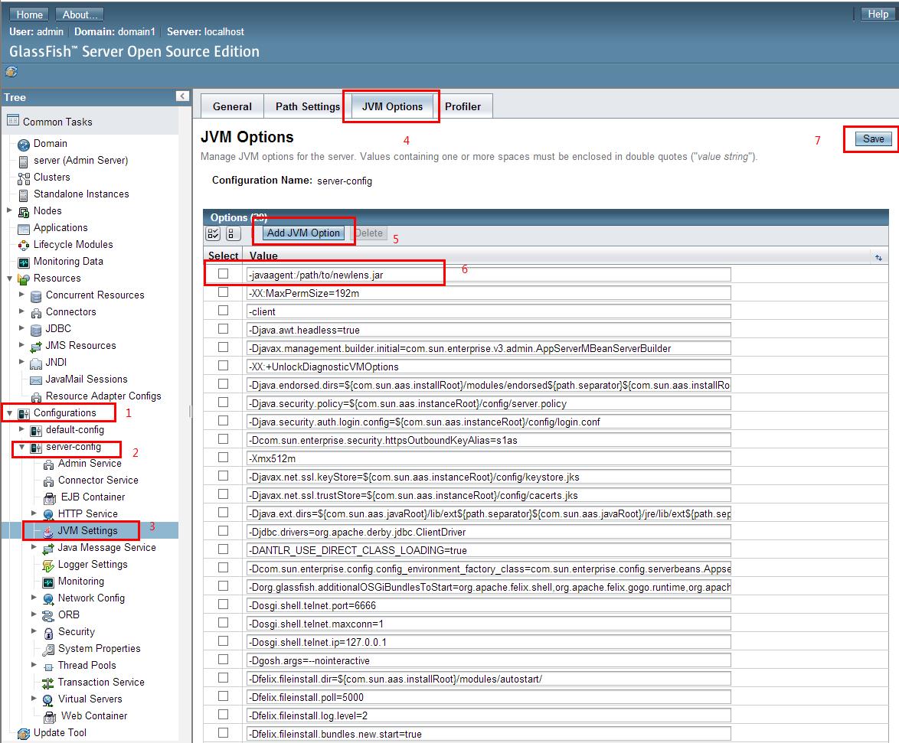Click the Applications icon in tree
Image resolution: width=899 pixels, height=743 pixels.
point(24,229)
